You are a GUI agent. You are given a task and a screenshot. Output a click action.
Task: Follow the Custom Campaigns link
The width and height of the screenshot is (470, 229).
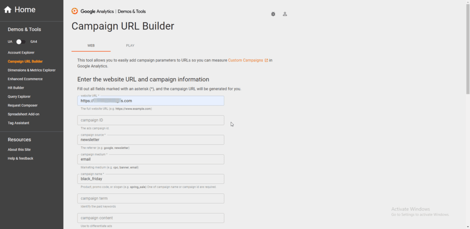click(x=245, y=60)
